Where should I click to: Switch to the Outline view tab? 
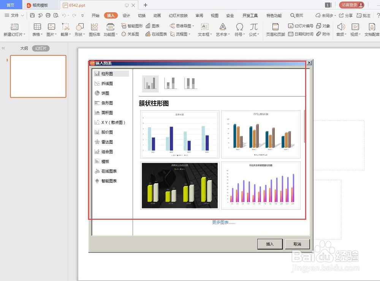[x=24, y=48]
